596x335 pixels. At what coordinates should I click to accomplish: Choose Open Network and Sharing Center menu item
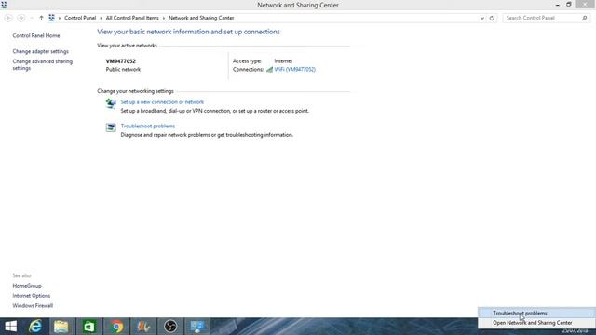536,323
